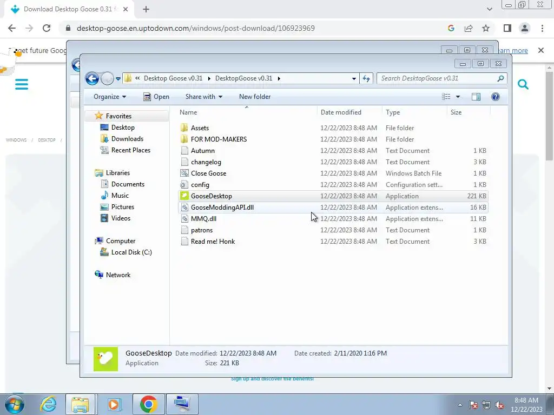Open the Music library

120,196
